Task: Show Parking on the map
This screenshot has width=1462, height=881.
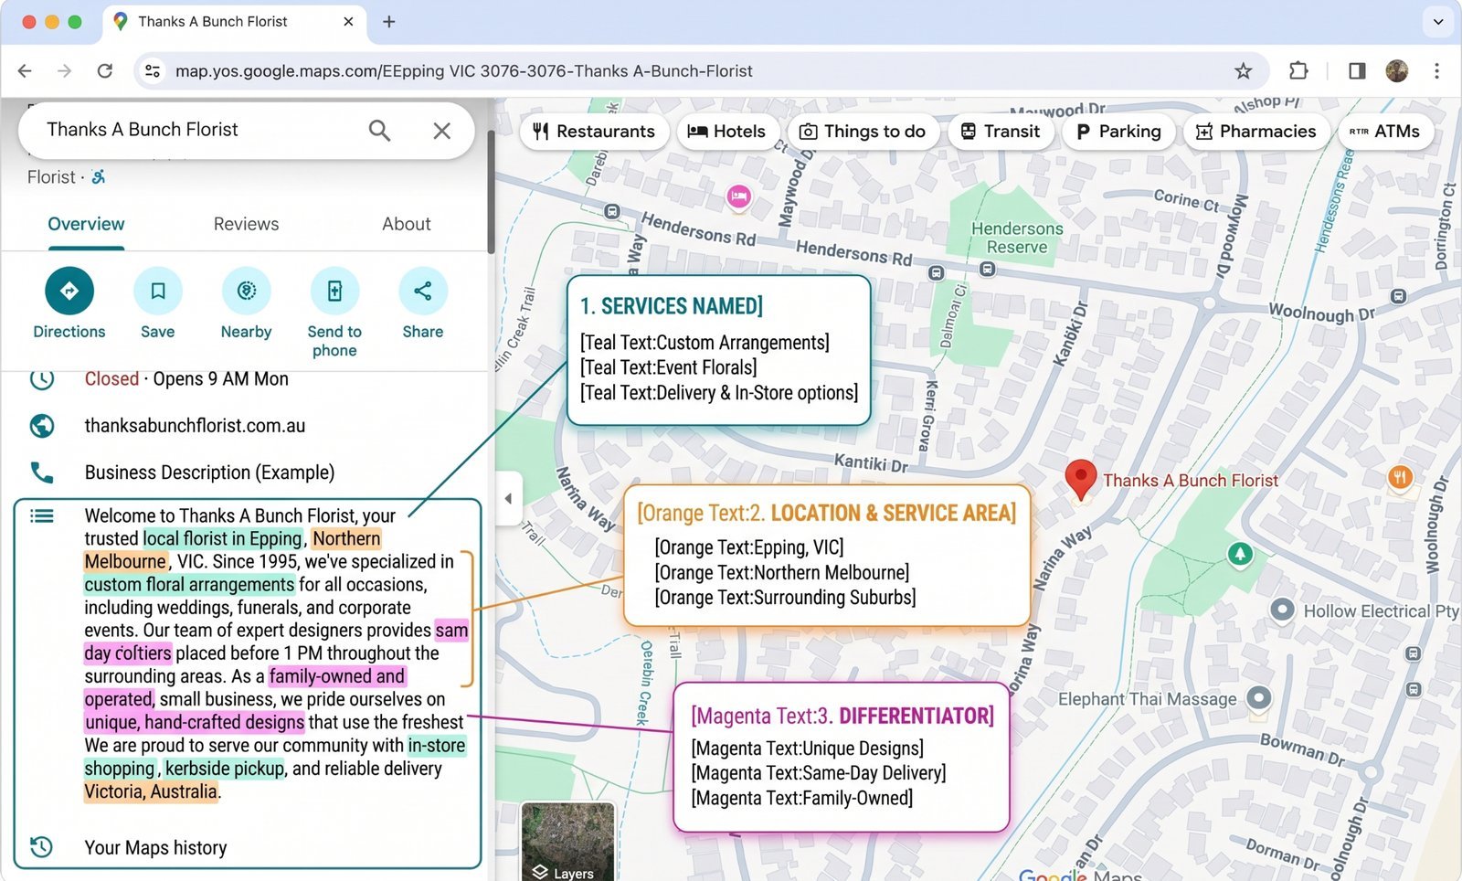Action: coord(1118,132)
